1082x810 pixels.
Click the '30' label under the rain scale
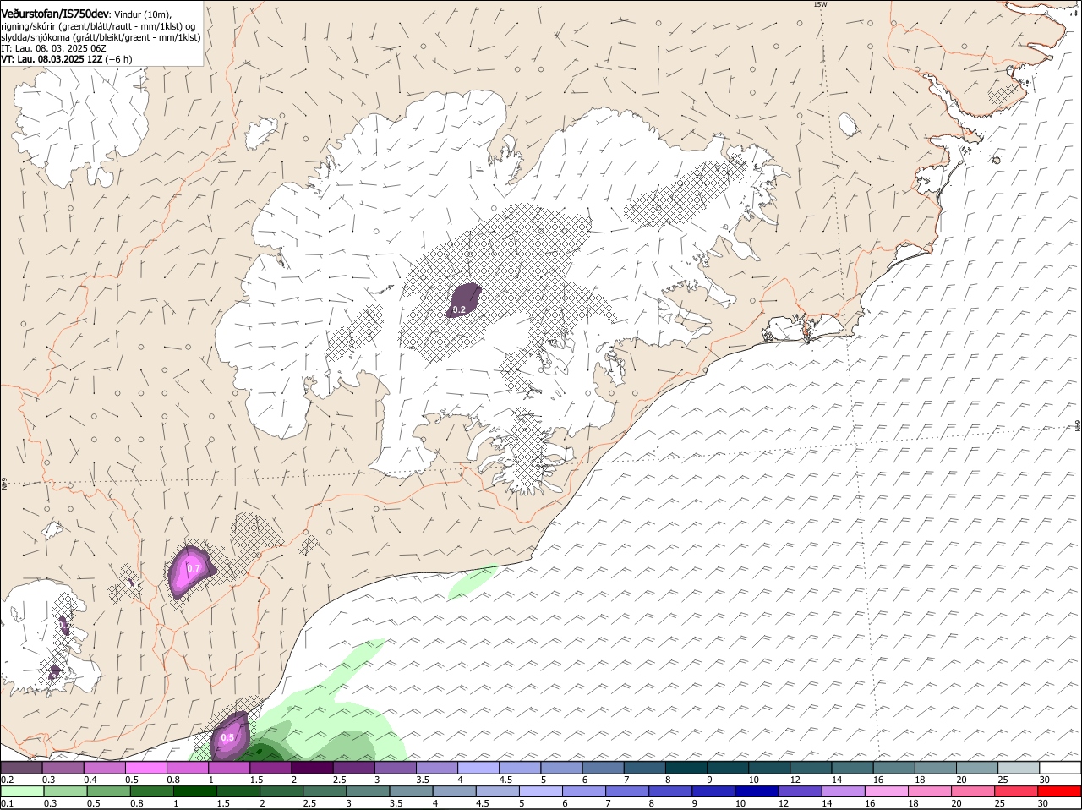1043,803
